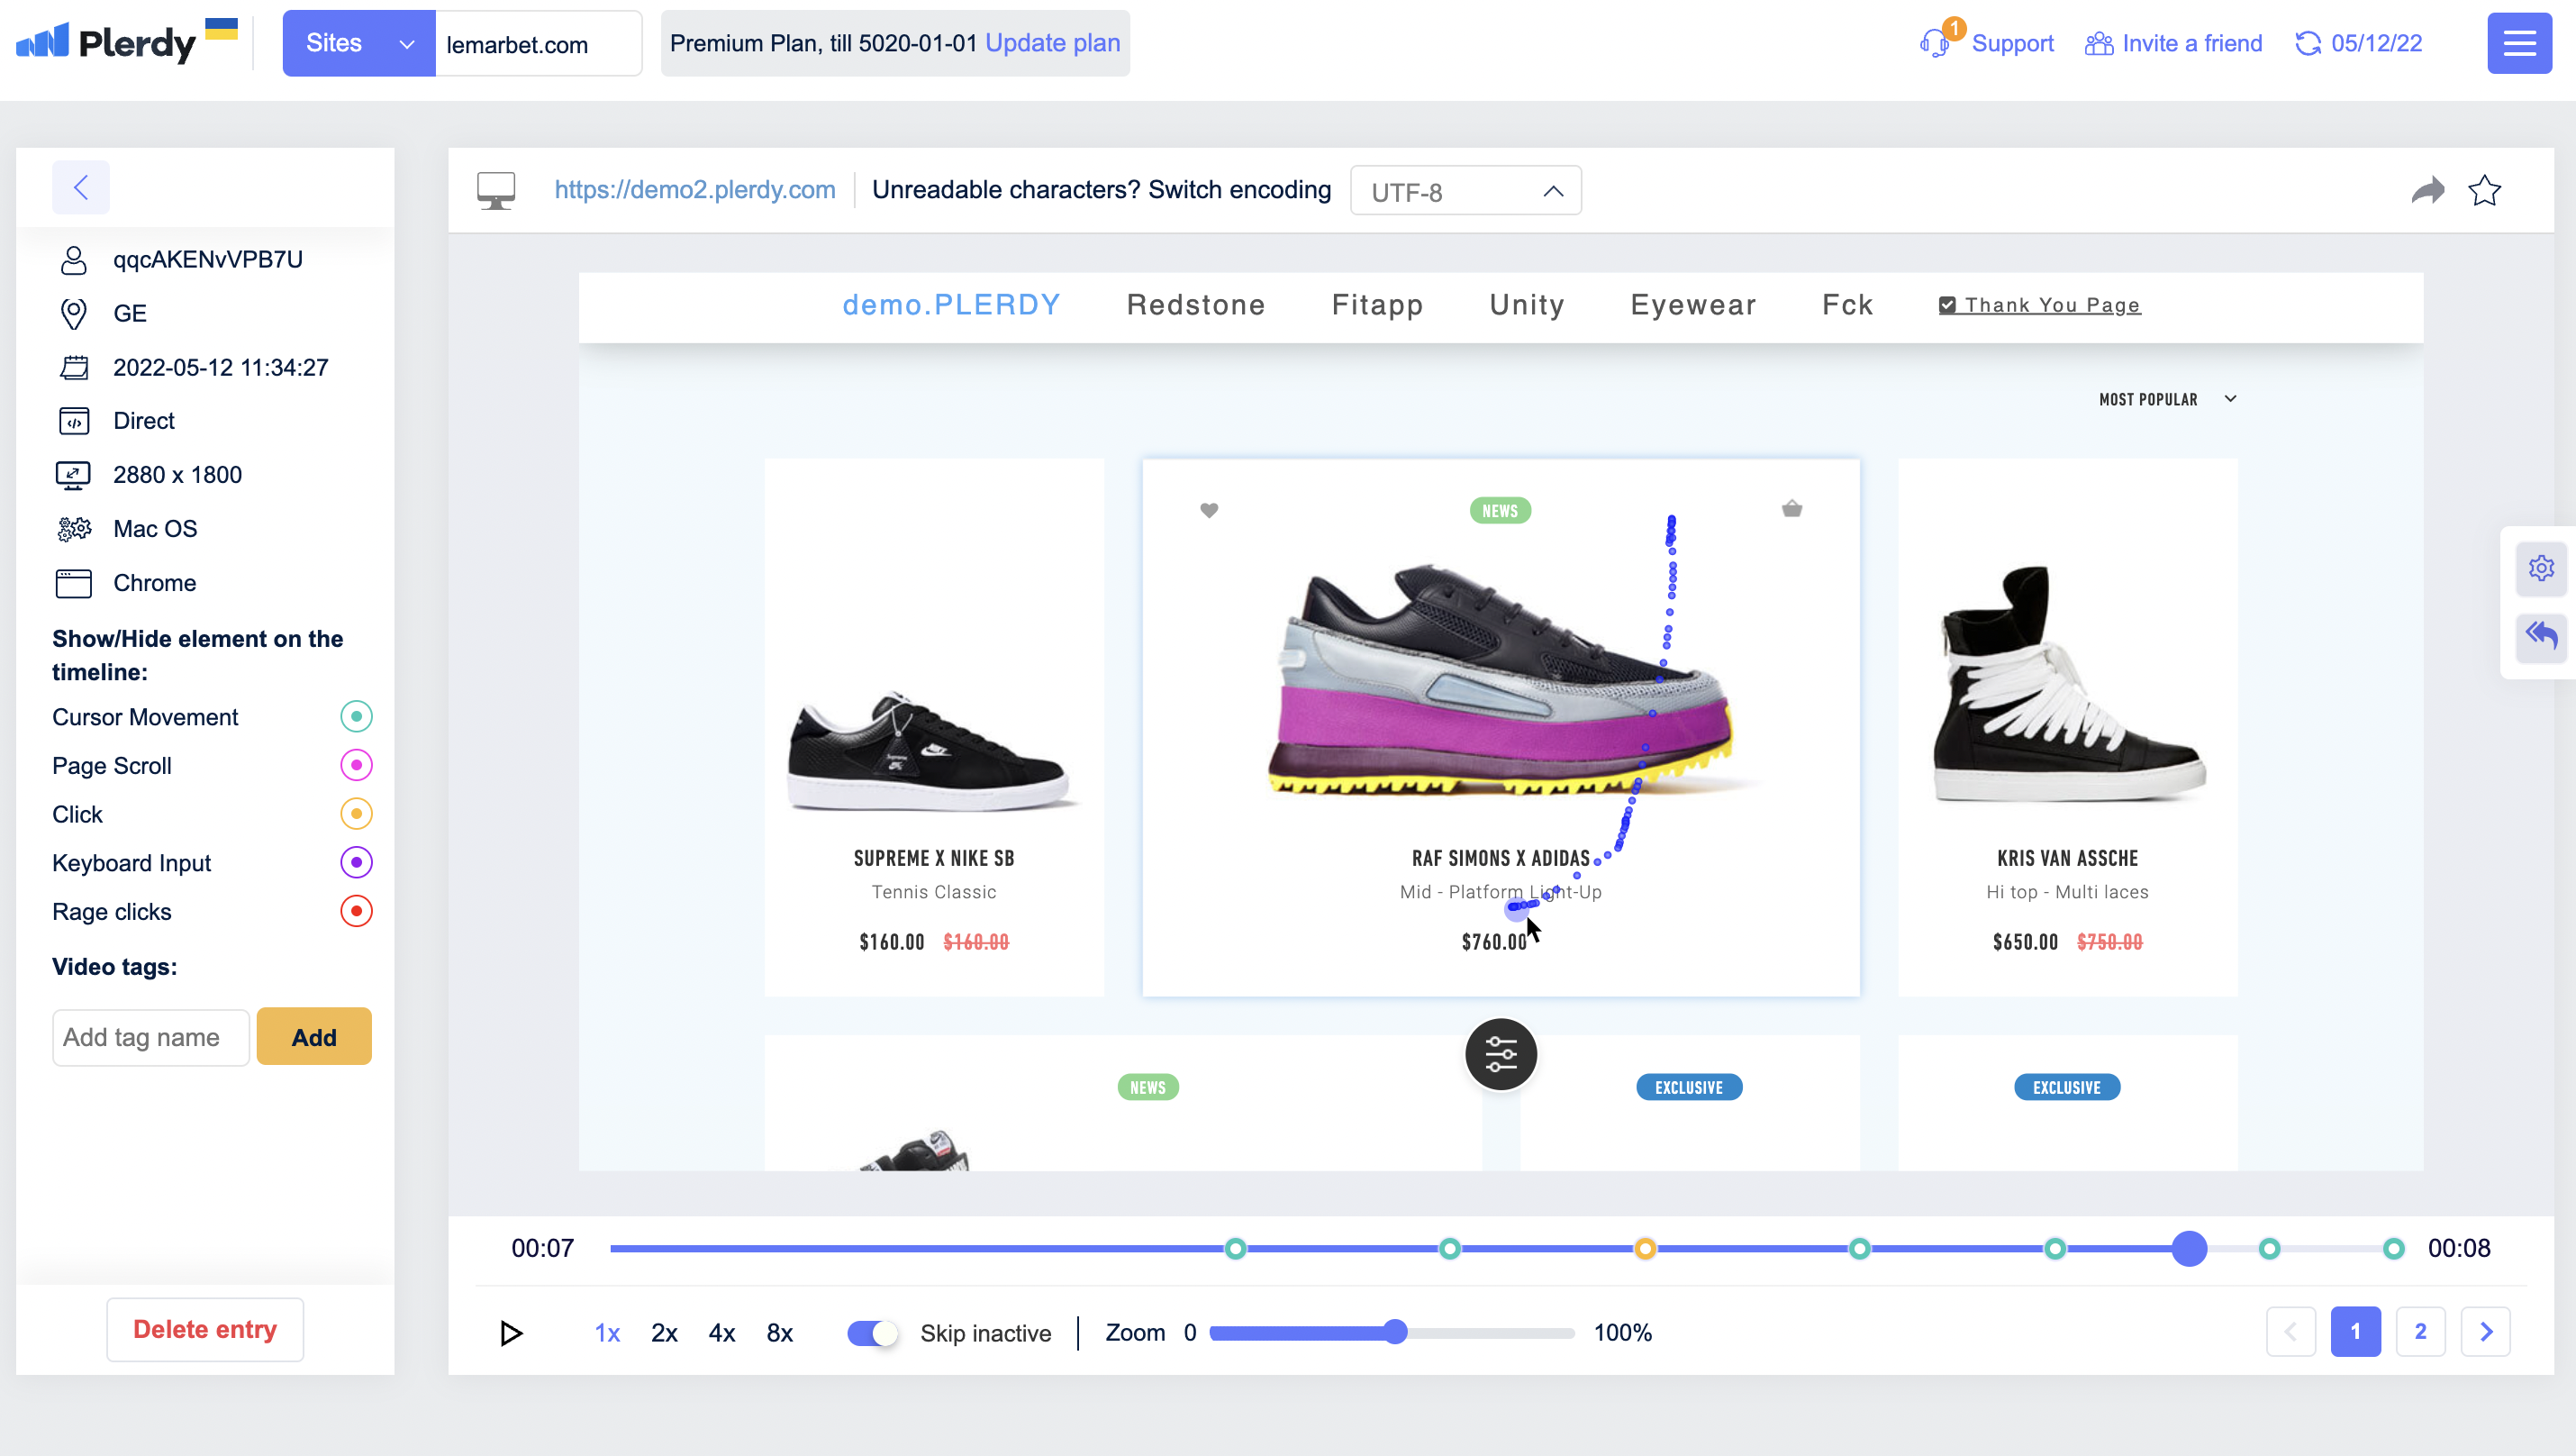The width and height of the screenshot is (2576, 1456).
Task: Mark recording as favorite with star icon
Action: coord(2484,190)
